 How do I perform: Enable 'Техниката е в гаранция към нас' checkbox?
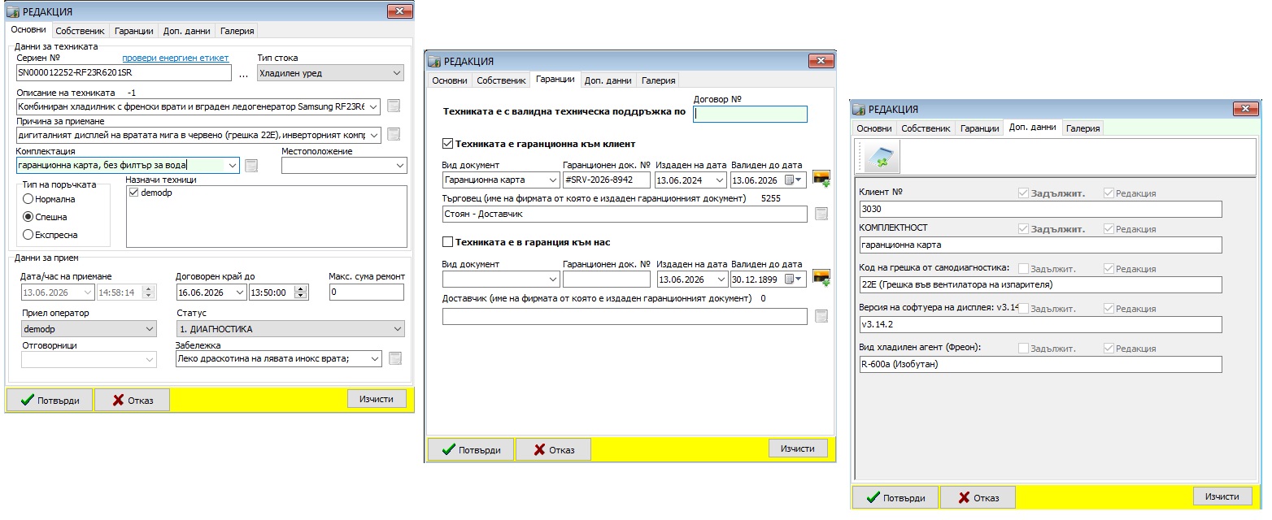pyautogui.click(x=447, y=241)
